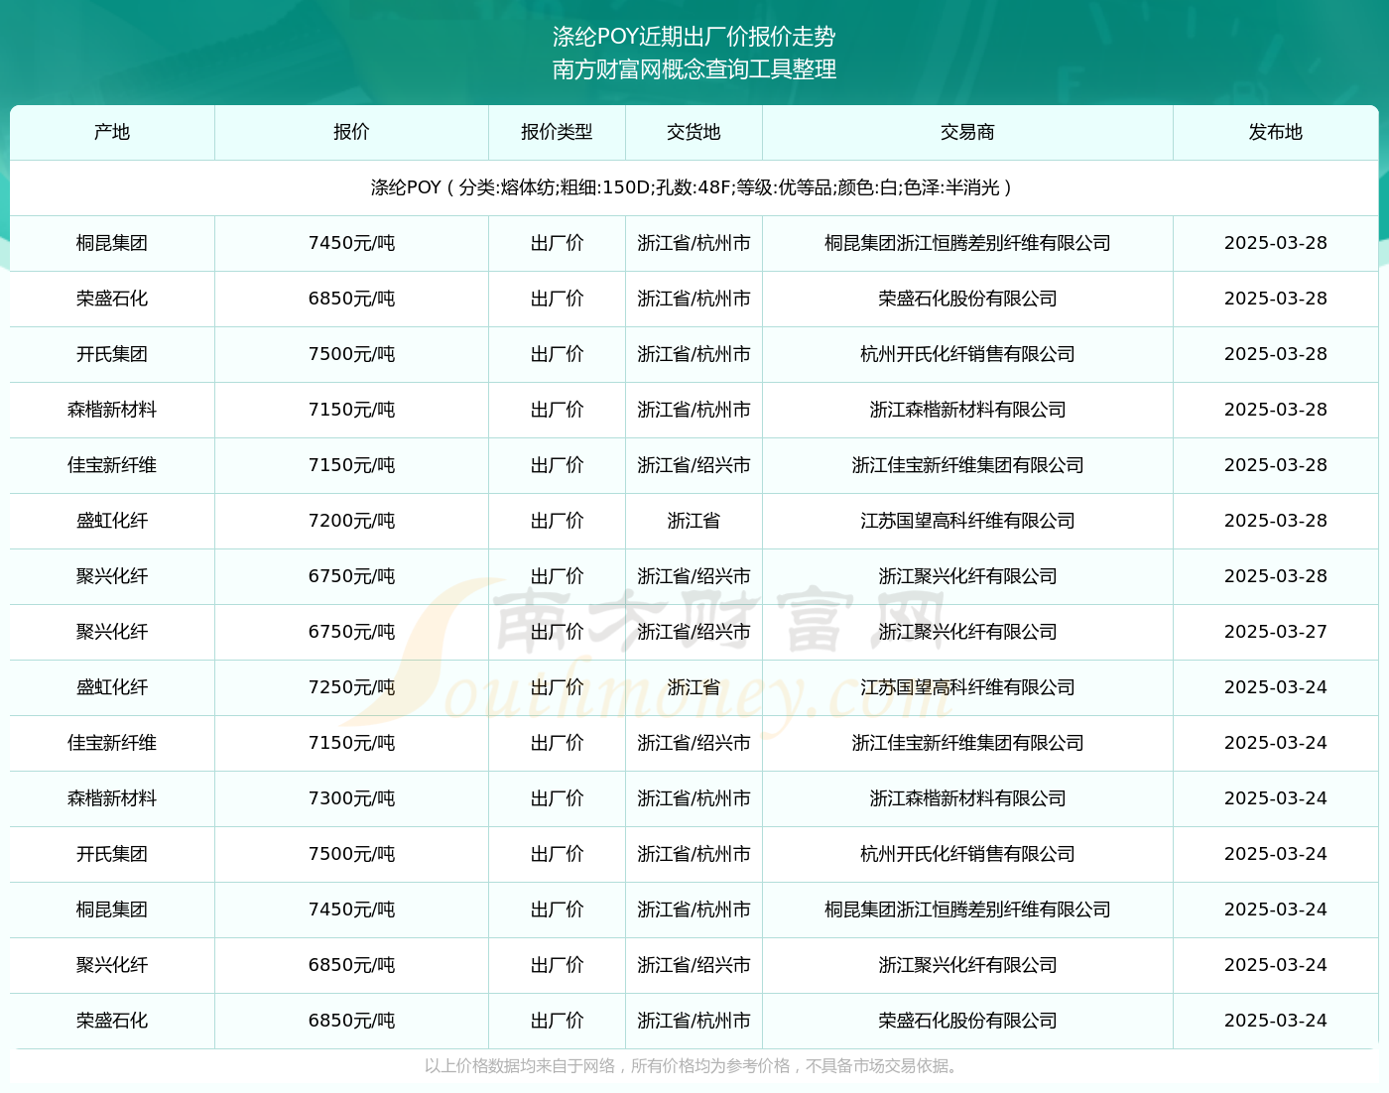The width and height of the screenshot is (1389, 1093).
Task: Click the 报价类型 column header
Action: point(557,132)
